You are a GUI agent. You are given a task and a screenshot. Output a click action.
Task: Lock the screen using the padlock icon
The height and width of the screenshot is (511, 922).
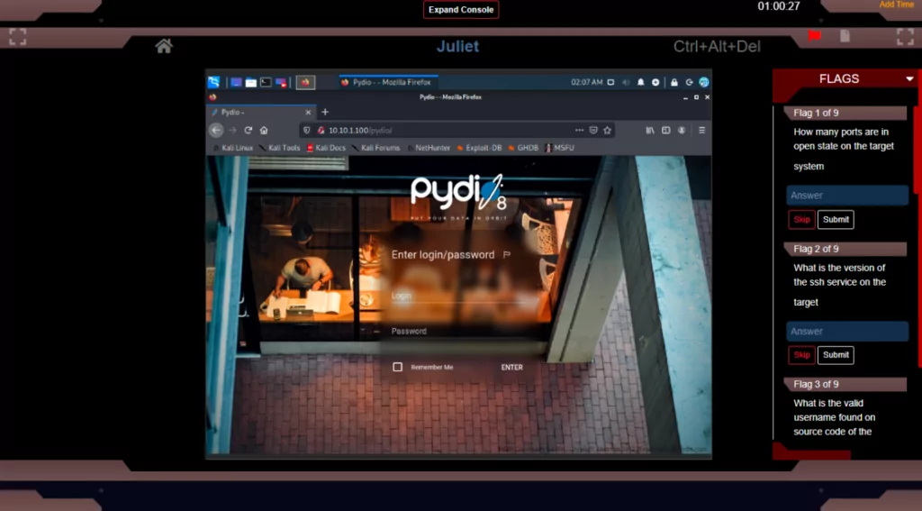[x=674, y=82]
